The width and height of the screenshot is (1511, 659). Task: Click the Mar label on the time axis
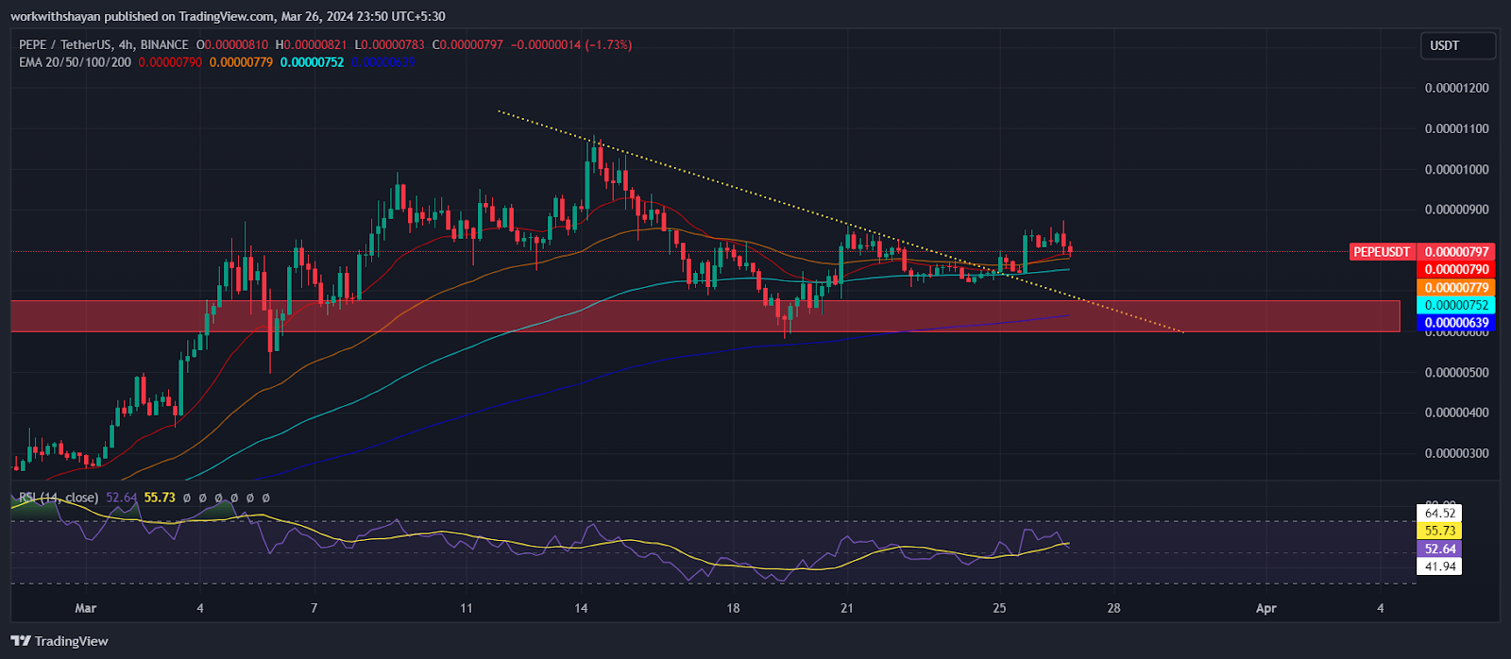coord(86,608)
